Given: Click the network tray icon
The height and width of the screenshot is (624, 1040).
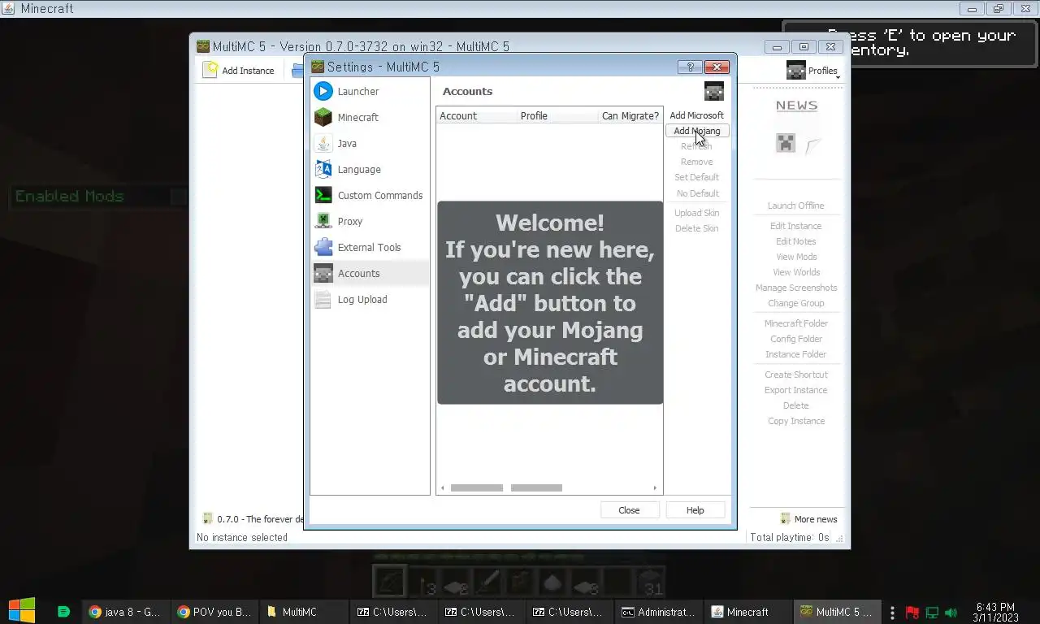Looking at the screenshot, I should 932,613.
